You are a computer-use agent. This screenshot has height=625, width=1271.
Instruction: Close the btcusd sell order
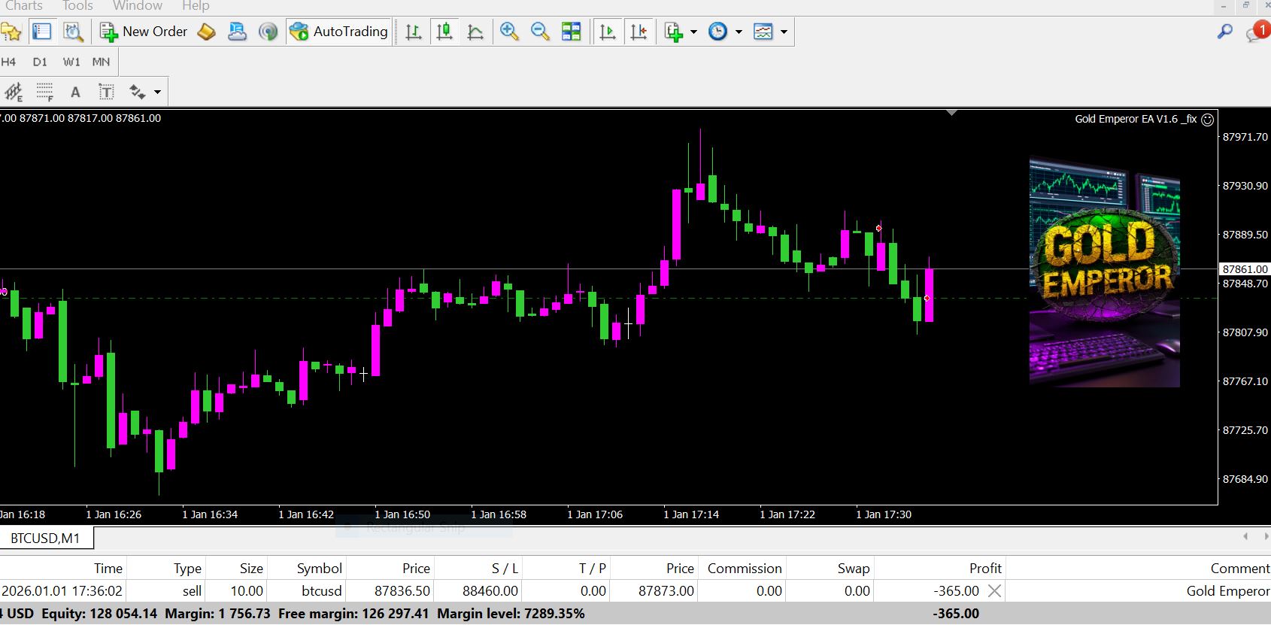click(x=994, y=591)
